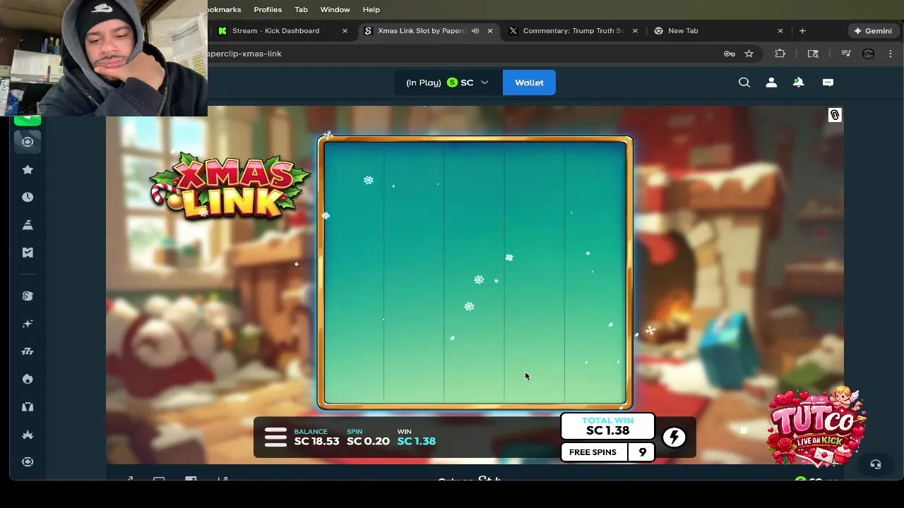Open the Window menu
This screenshot has width=904, height=508.
(x=335, y=9)
